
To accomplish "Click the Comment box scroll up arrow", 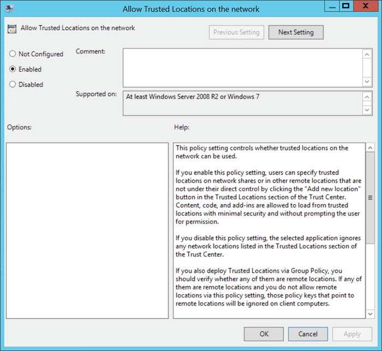I will (x=367, y=54).
